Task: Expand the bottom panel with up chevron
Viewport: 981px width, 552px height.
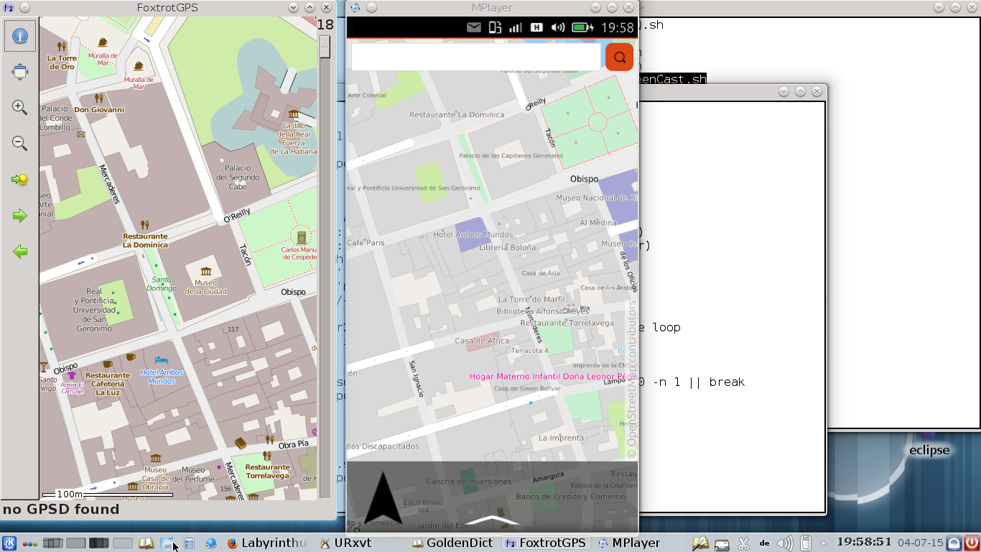Action: click(x=493, y=520)
